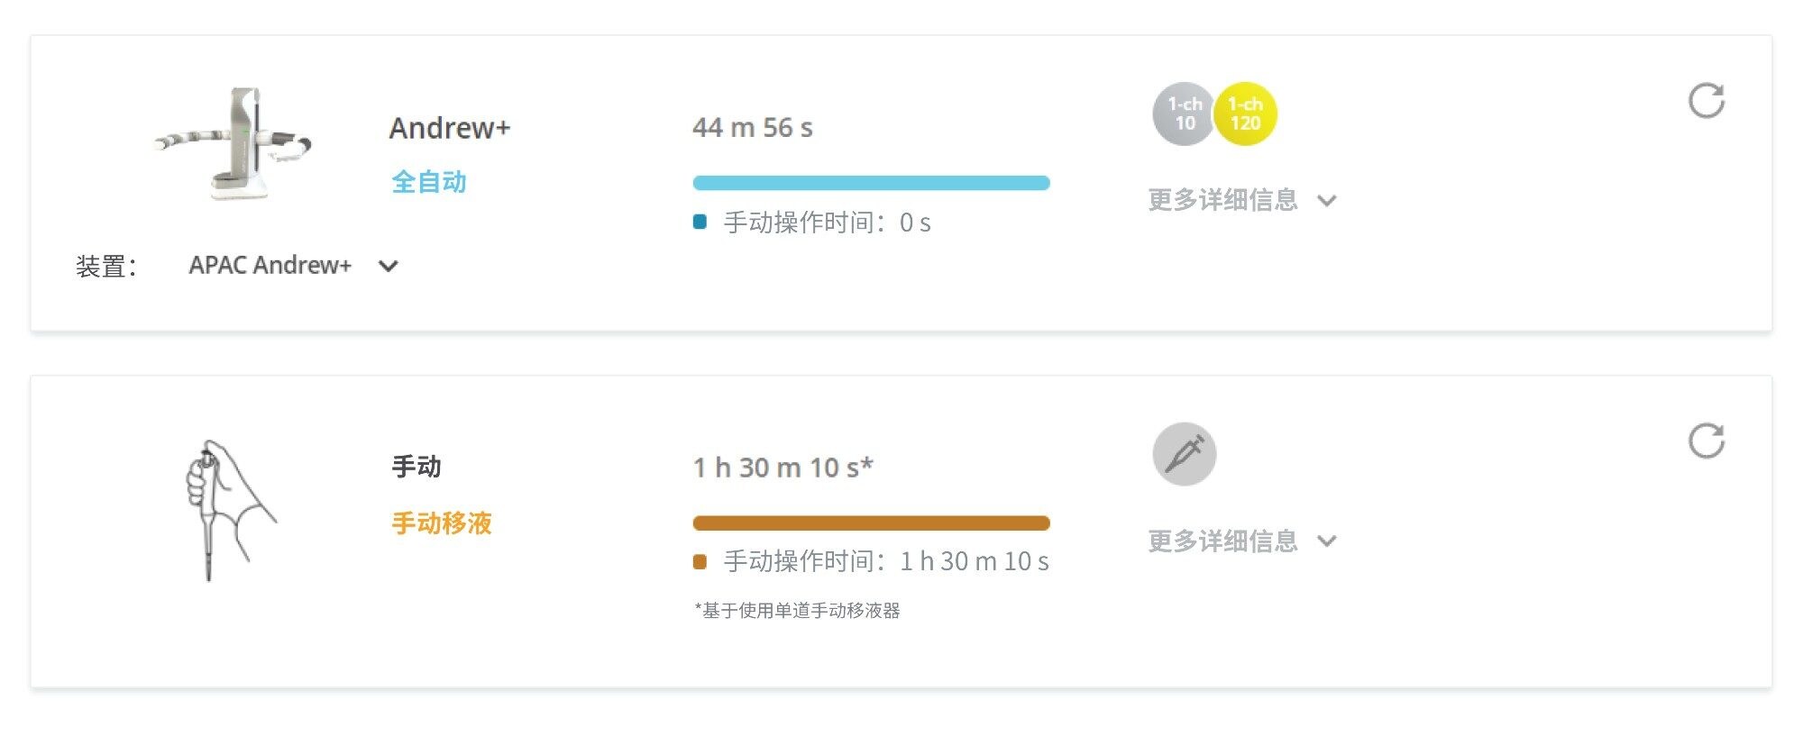Click the 全自动 label
Viewport: 1803px width, 736px height.
429,182
